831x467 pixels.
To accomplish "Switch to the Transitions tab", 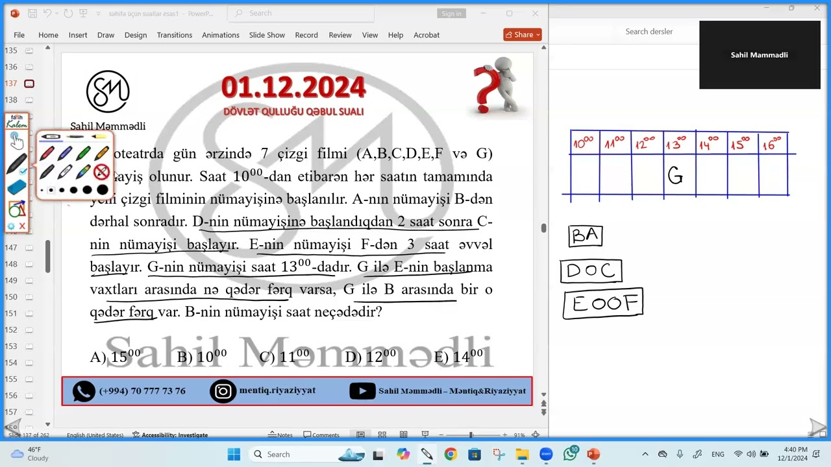I will [x=174, y=35].
